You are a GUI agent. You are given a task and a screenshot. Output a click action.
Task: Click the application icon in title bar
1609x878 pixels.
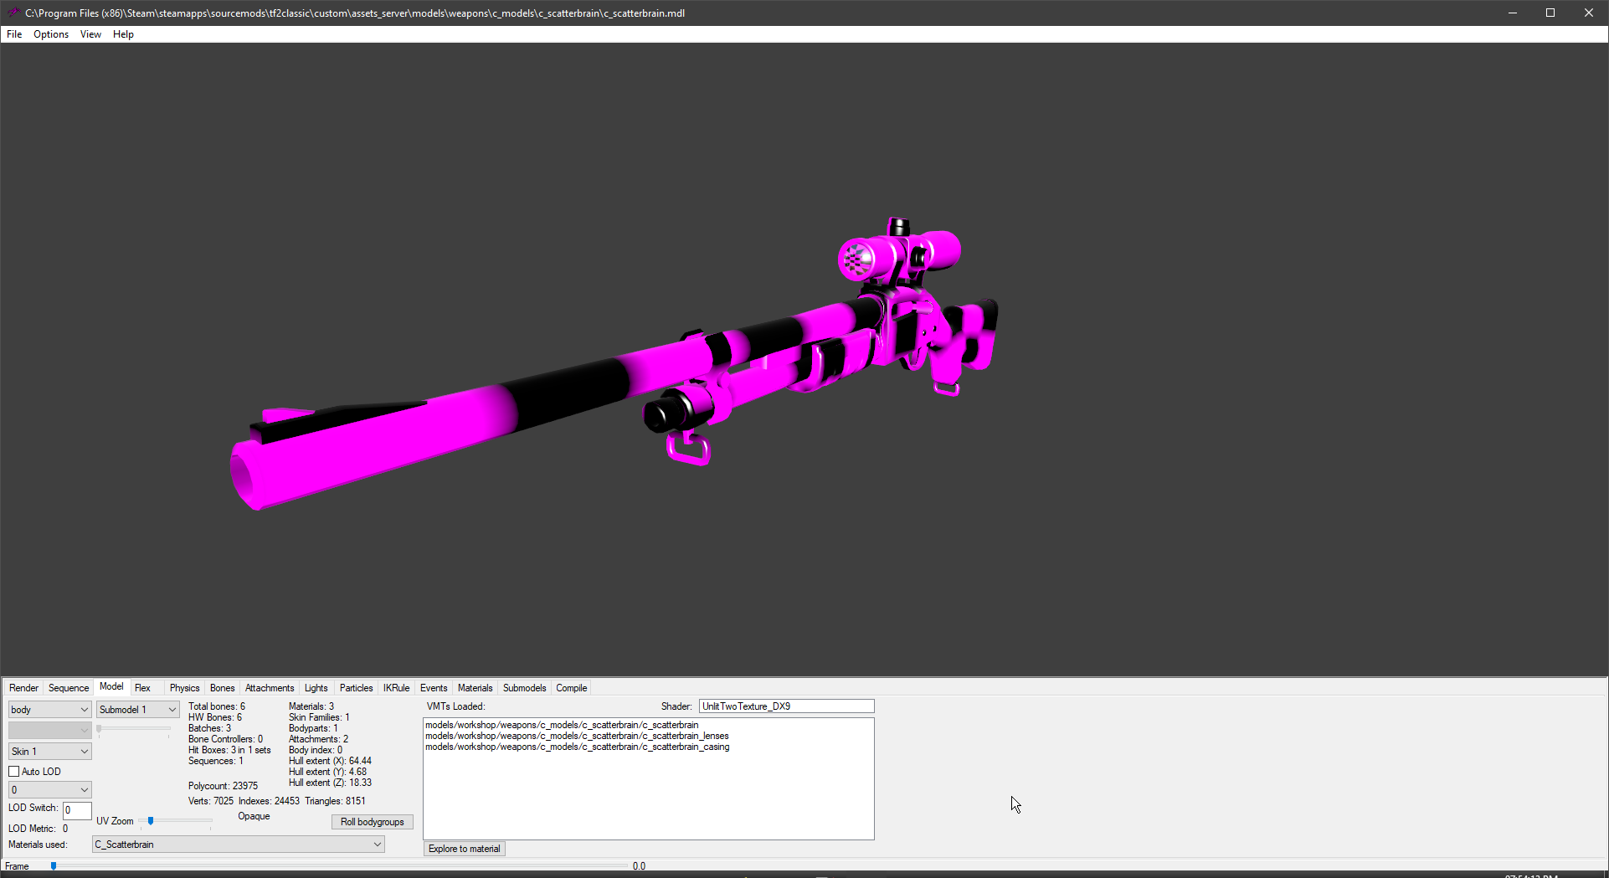click(13, 13)
